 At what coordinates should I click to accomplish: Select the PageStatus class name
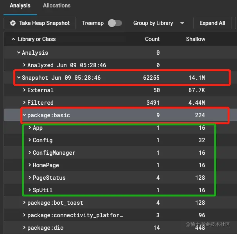(x=49, y=178)
